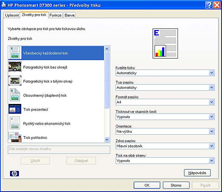Pick the Oboustranný (duplexní) tisk icon

tap(15, 95)
